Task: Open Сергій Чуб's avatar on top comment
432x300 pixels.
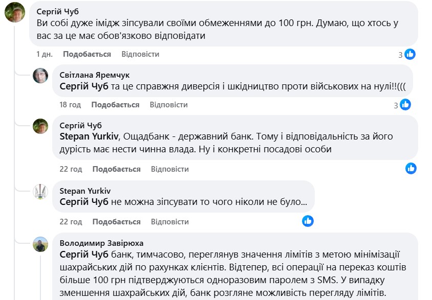Action: (15, 12)
